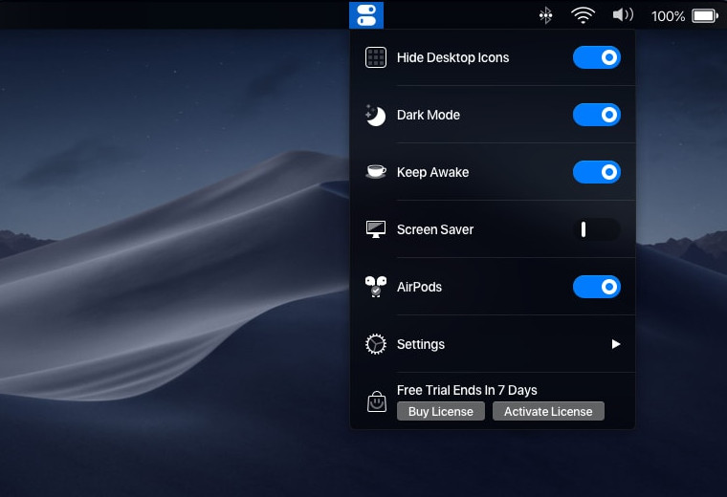Click 'Free Trial Ends In 7 Days' text

point(467,391)
